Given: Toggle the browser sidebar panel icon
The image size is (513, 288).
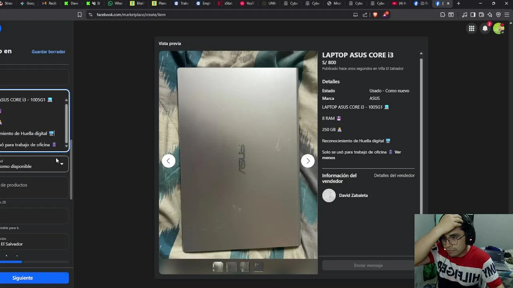Looking at the screenshot, I should point(473,15).
